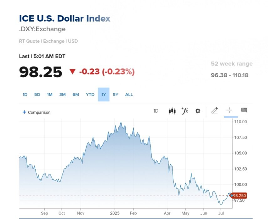Image resolution: width=268 pixels, height=219 pixels.
Task: Show the 3M time range
Action: pyautogui.click(x=63, y=94)
